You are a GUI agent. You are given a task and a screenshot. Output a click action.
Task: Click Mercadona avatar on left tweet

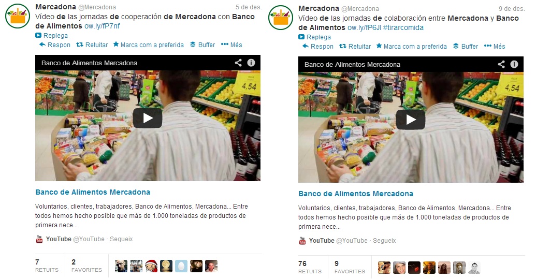(x=18, y=16)
